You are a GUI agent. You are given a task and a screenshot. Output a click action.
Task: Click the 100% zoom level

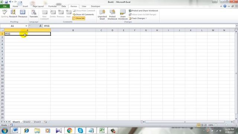[211, 125]
